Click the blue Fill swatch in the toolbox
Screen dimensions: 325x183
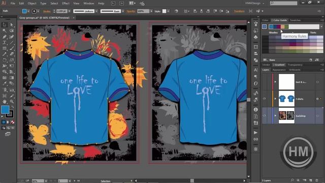[x=6, y=110]
